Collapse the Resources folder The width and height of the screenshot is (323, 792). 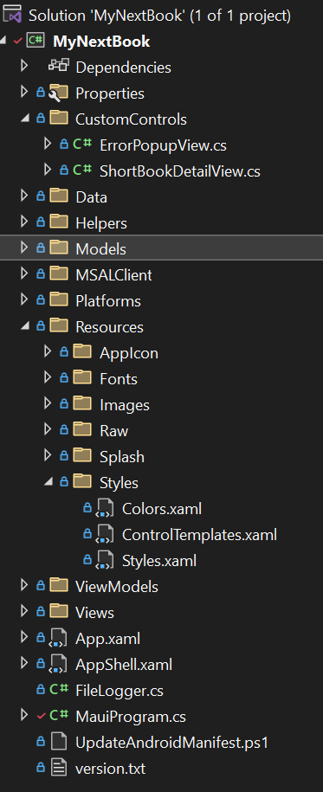(x=23, y=327)
